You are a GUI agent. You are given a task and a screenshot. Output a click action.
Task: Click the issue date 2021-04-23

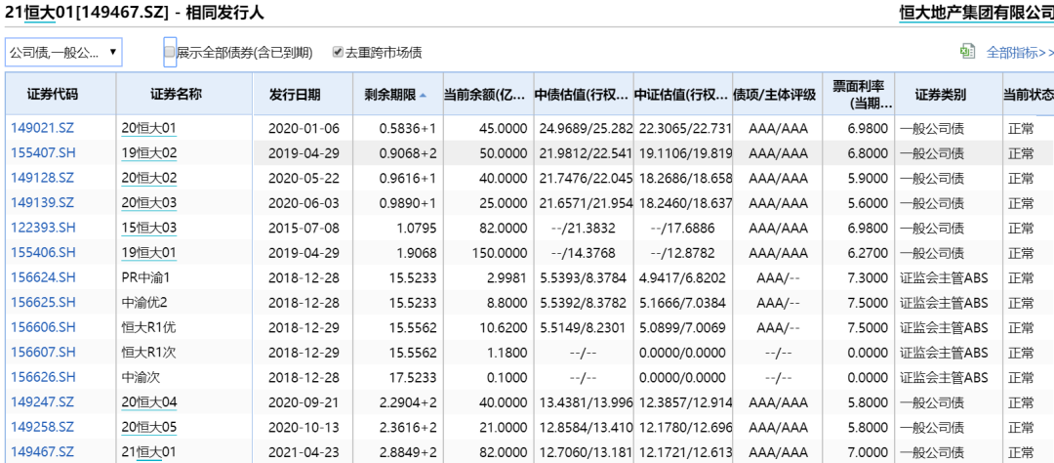click(304, 452)
